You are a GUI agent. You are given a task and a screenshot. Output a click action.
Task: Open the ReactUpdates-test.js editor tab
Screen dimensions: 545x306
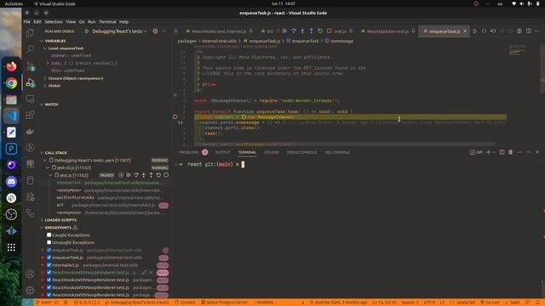tap(387, 31)
